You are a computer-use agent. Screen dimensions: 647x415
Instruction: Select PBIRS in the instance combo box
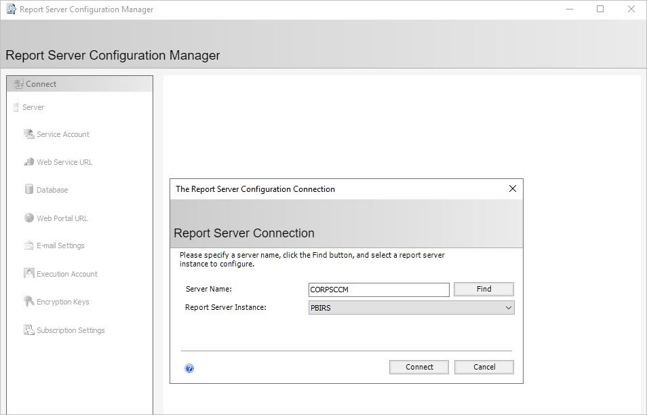tap(412, 308)
